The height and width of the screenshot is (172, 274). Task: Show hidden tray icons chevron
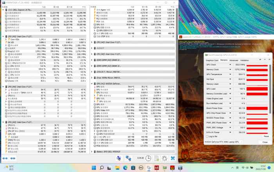[x=232, y=168]
